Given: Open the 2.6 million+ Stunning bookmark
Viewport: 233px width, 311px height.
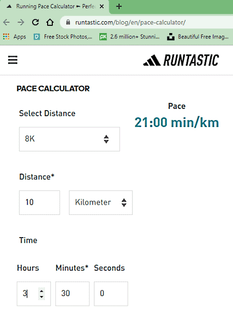Looking at the screenshot, I should pos(129,37).
